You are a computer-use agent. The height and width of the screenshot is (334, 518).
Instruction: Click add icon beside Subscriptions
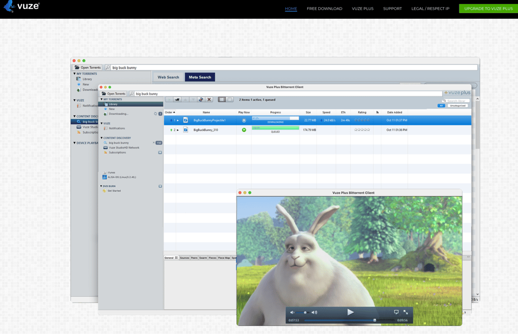[x=160, y=153]
